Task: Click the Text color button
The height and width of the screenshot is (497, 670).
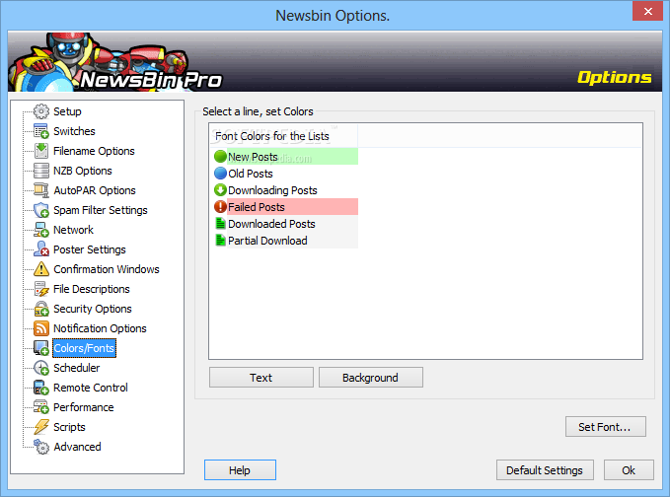Action: point(261,378)
